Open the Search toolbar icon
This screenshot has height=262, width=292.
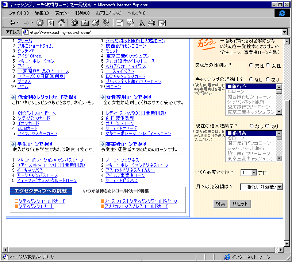[74, 23]
